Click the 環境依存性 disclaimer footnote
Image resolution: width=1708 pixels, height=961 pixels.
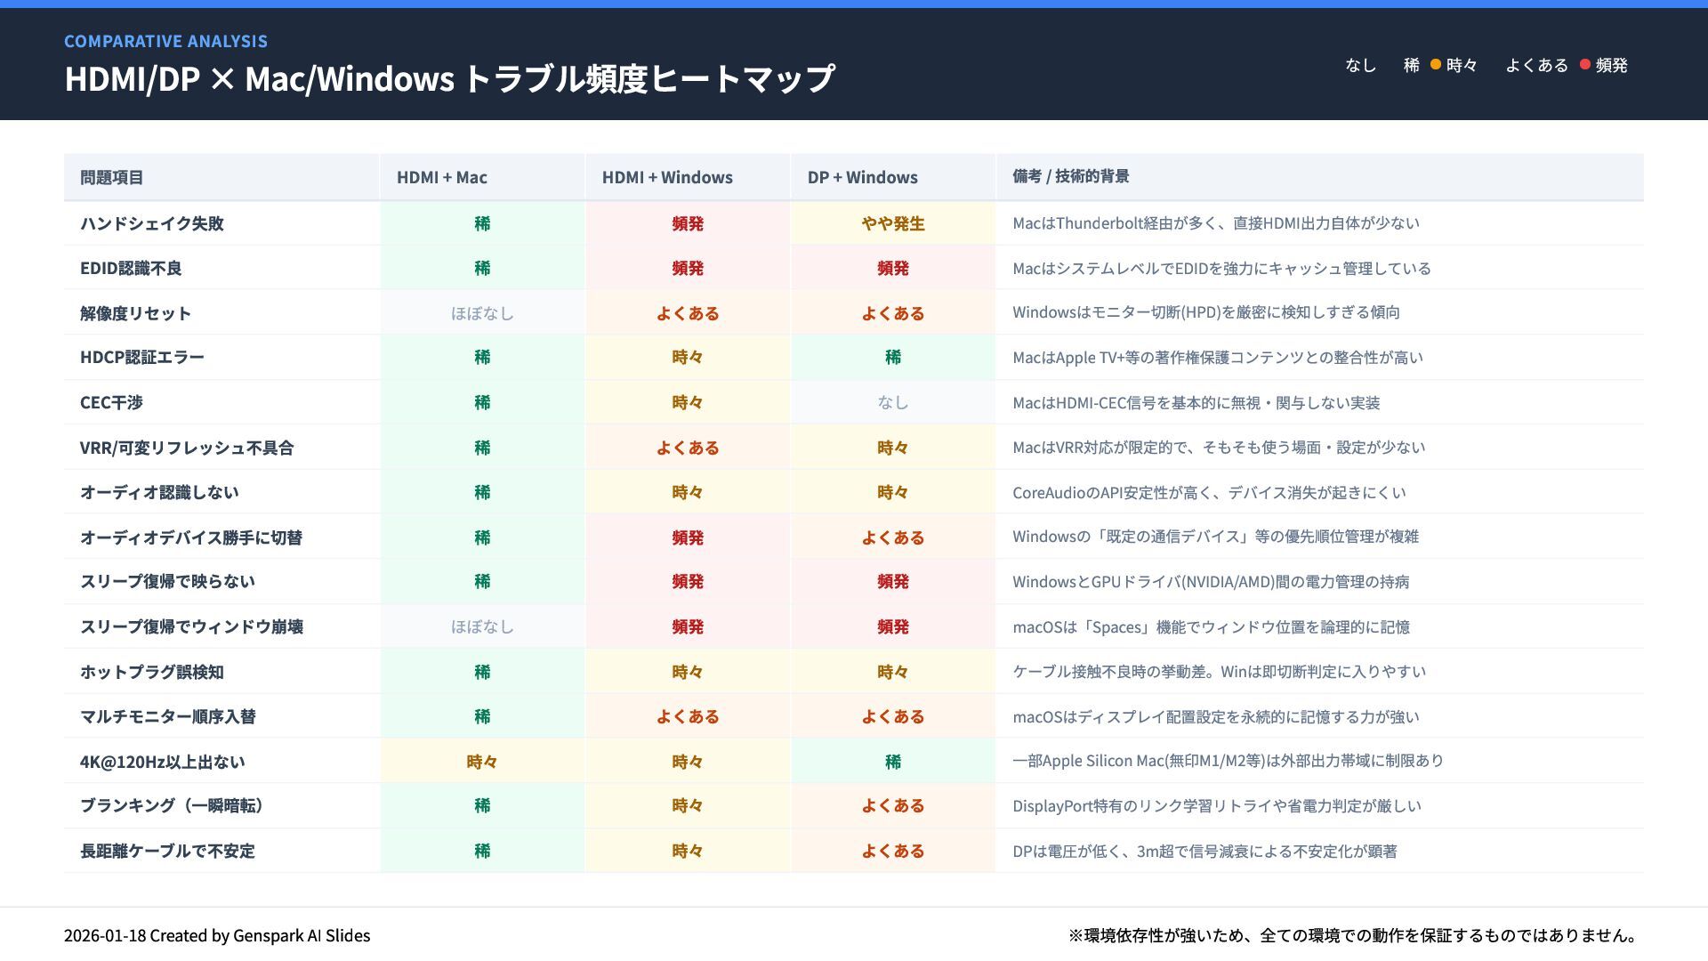pos(1352,935)
